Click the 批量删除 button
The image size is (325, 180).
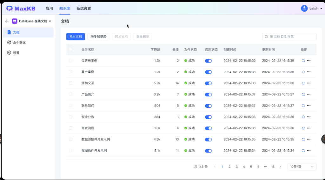pos(143,37)
